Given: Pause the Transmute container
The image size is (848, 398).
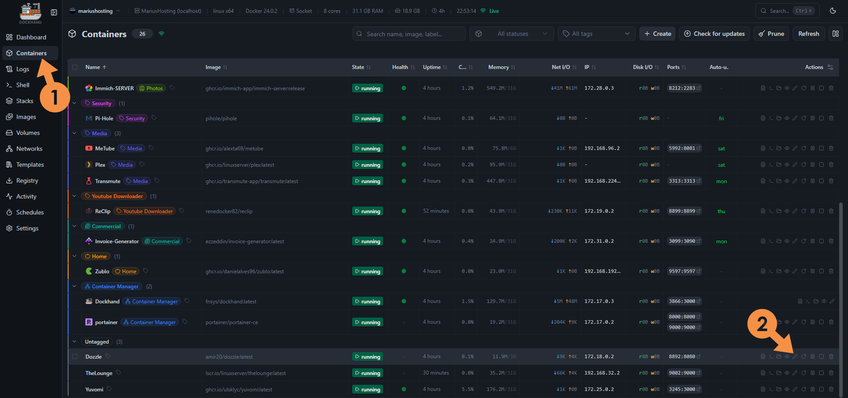Looking at the screenshot, I should (813, 181).
